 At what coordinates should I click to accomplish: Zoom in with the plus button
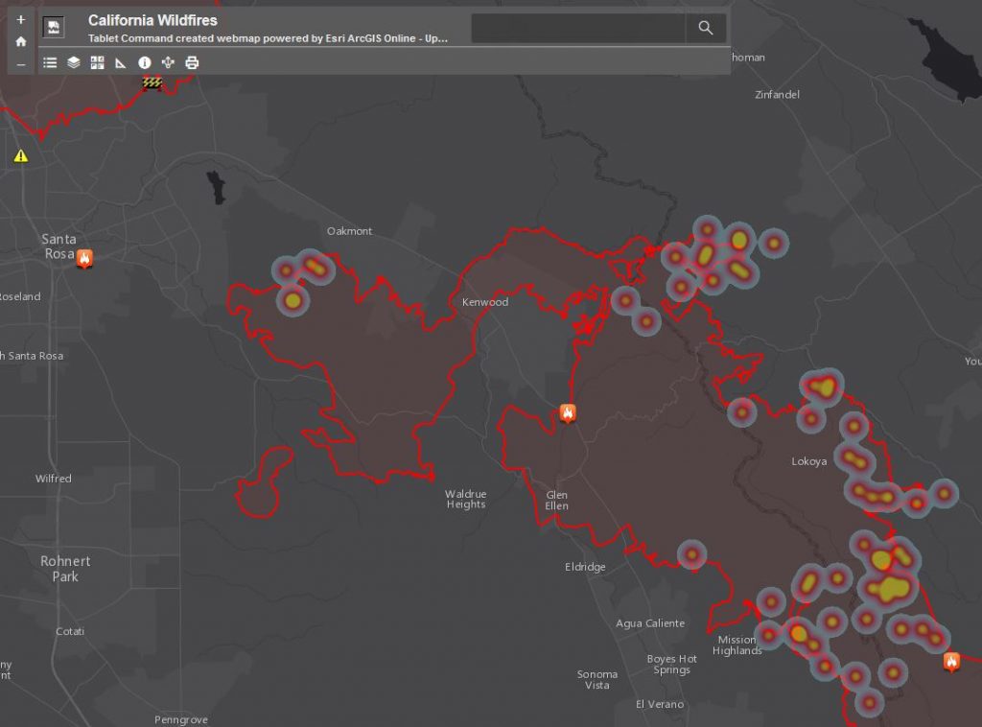[x=21, y=19]
